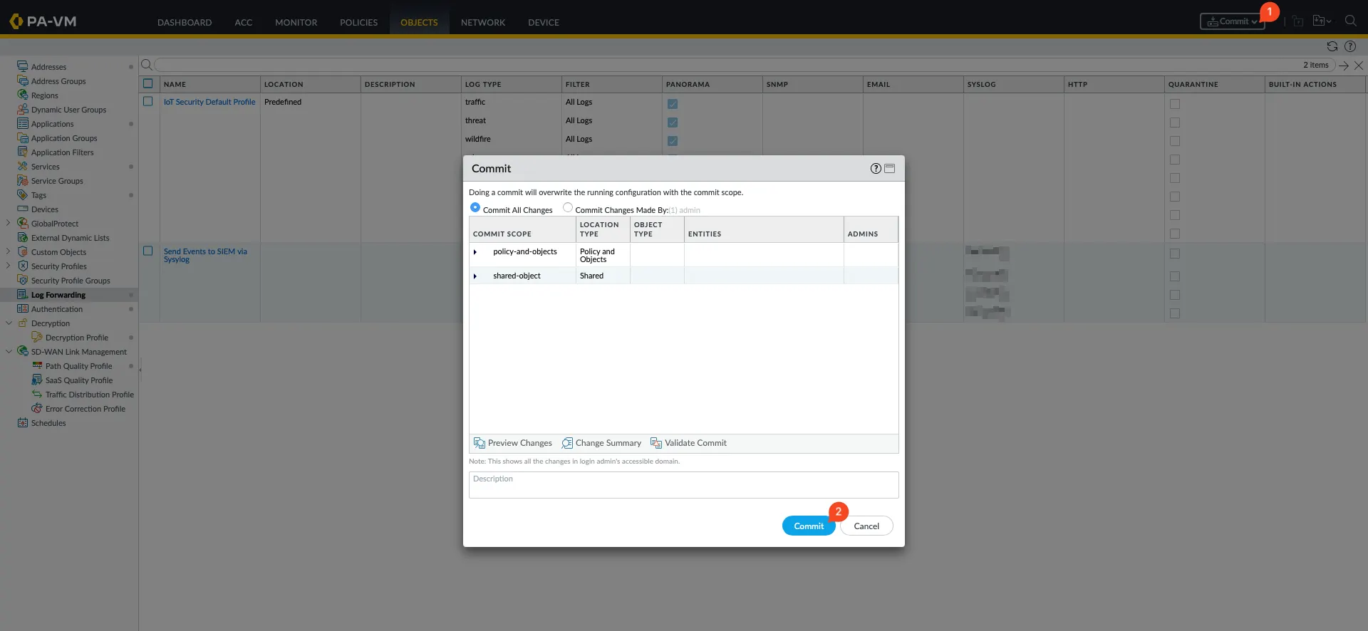The height and width of the screenshot is (631, 1368).
Task: Click the Preview Changes icon
Action: tap(480, 443)
